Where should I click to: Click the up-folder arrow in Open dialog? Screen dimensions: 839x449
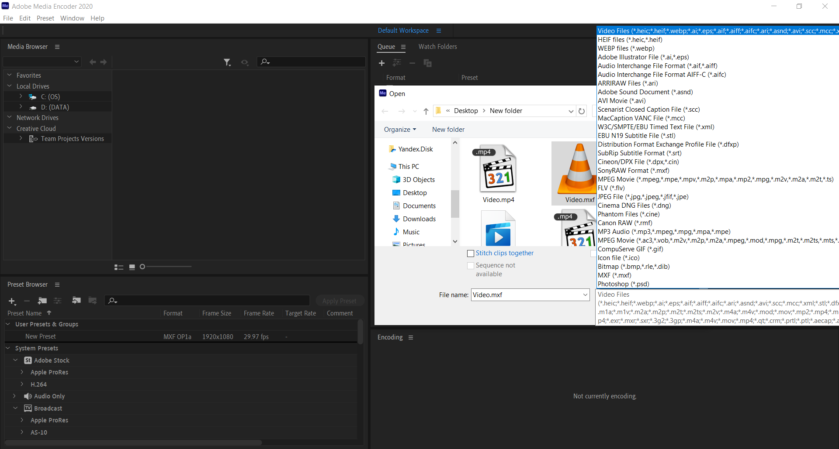[426, 111]
